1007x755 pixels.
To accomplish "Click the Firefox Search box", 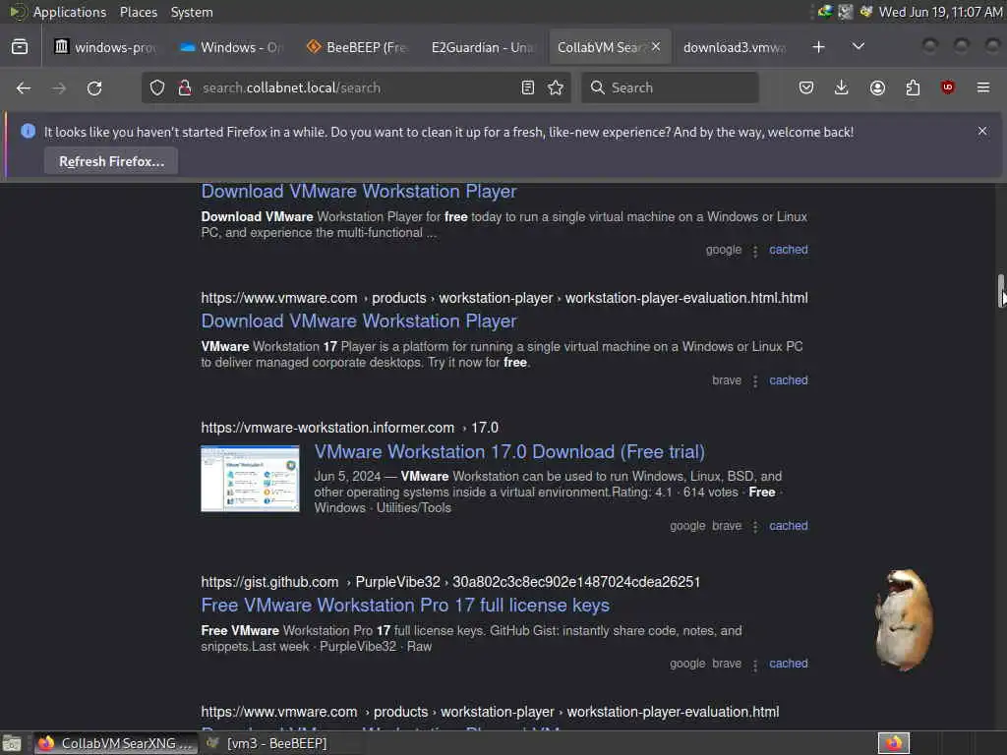I will click(x=670, y=87).
